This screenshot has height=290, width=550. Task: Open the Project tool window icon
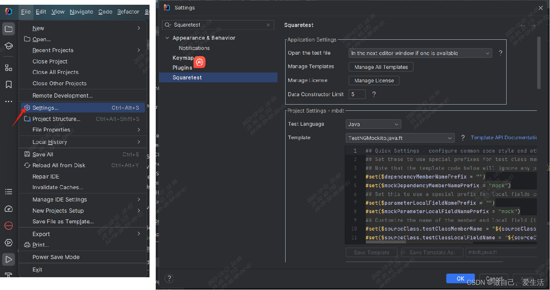tap(9, 29)
